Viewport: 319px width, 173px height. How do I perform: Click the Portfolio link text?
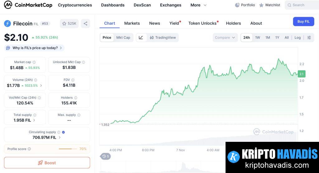pos(248,5)
